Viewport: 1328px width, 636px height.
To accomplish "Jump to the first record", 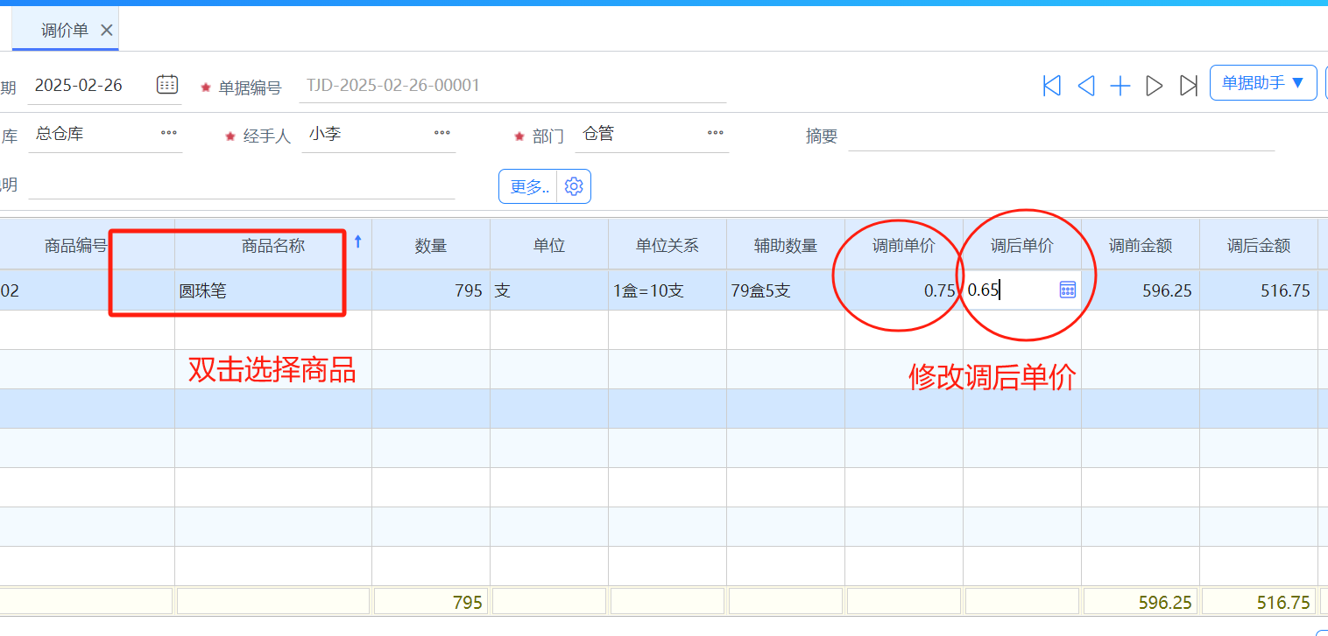I will coord(1052,86).
